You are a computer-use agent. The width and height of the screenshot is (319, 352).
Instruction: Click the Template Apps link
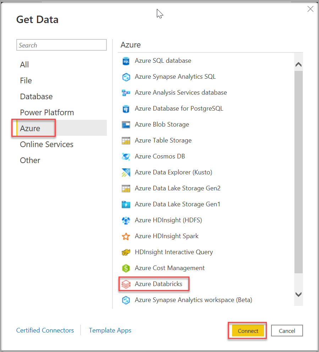click(110, 330)
